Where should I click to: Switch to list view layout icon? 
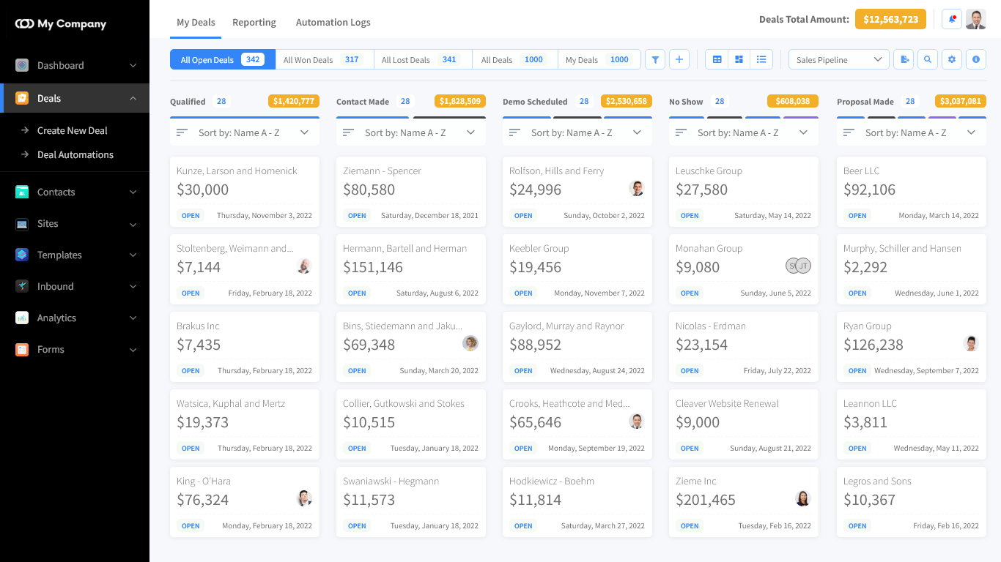click(761, 60)
